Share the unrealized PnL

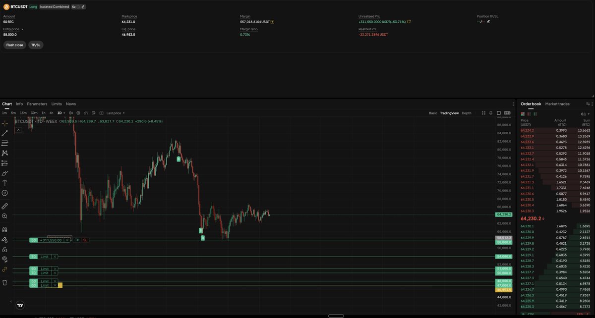(x=409, y=22)
